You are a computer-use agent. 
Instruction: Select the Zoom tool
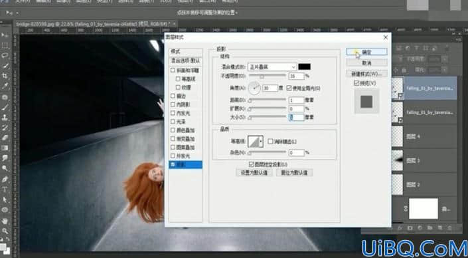pos(5,231)
